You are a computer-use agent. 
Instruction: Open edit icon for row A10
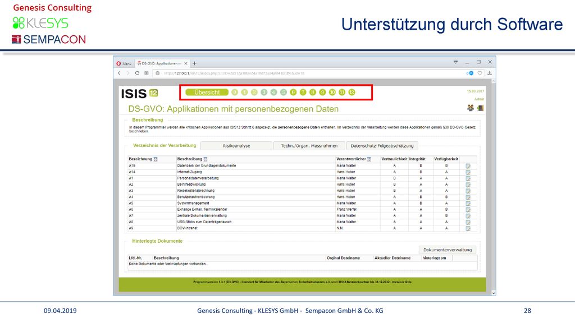coord(468,166)
